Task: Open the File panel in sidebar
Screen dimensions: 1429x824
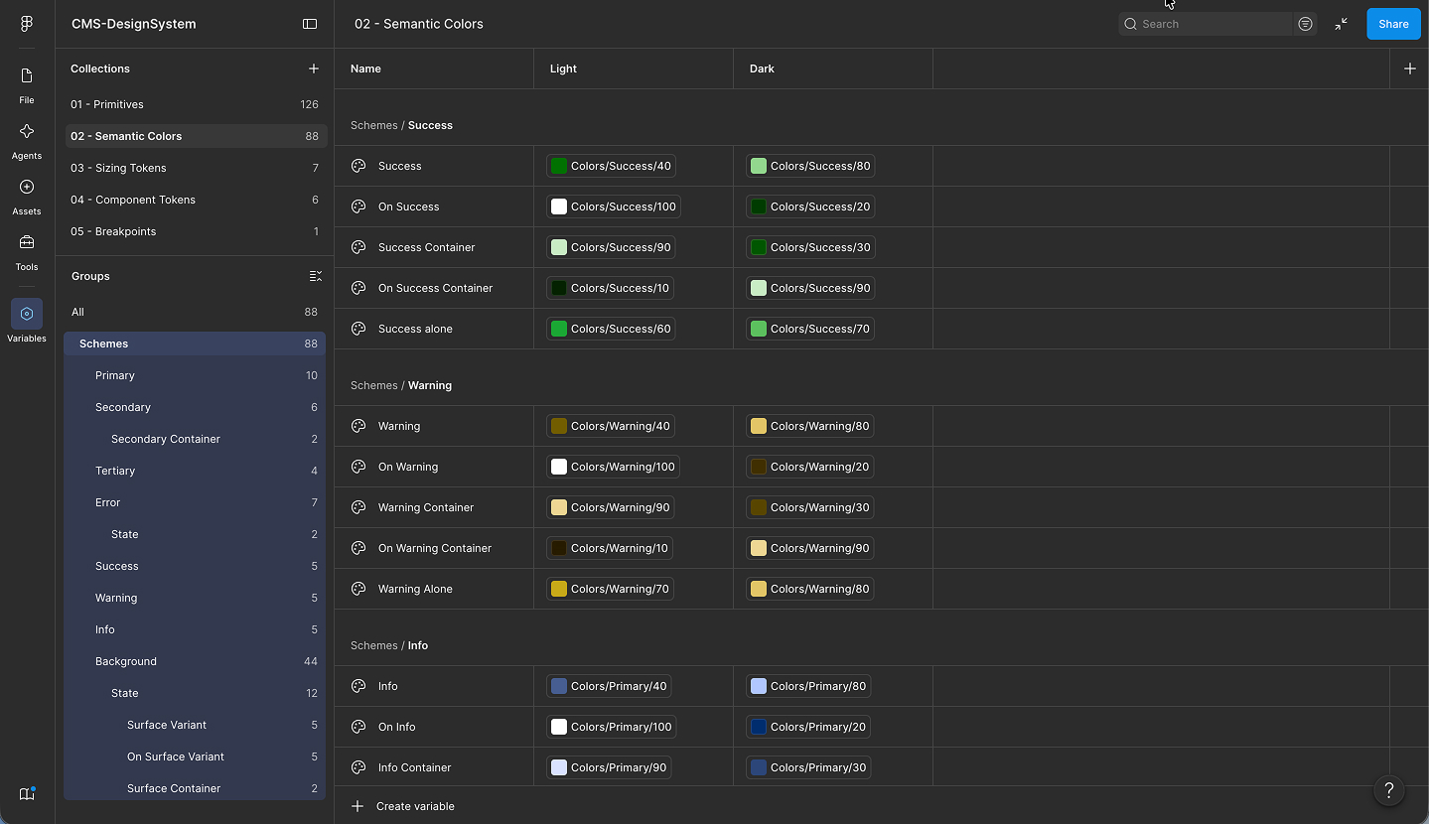Action: point(27,84)
